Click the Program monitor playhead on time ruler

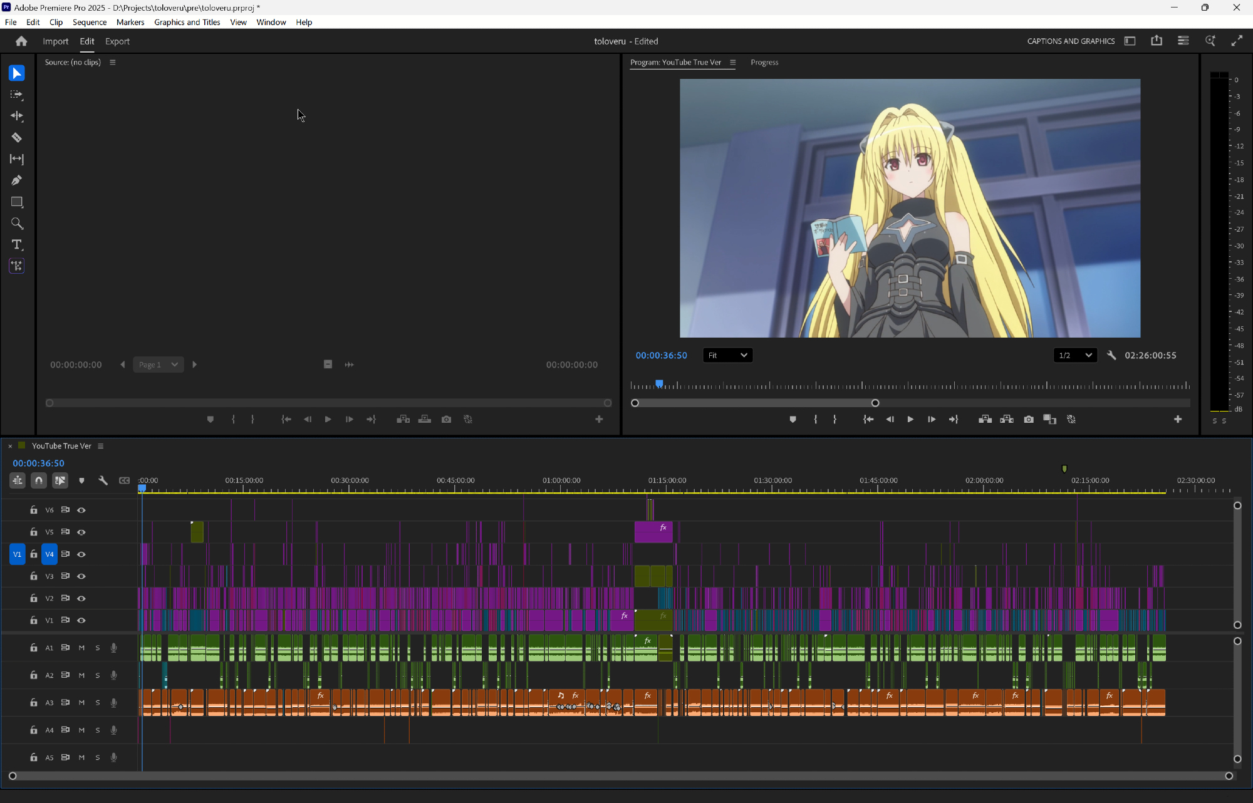pyautogui.click(x=659, y=383)
